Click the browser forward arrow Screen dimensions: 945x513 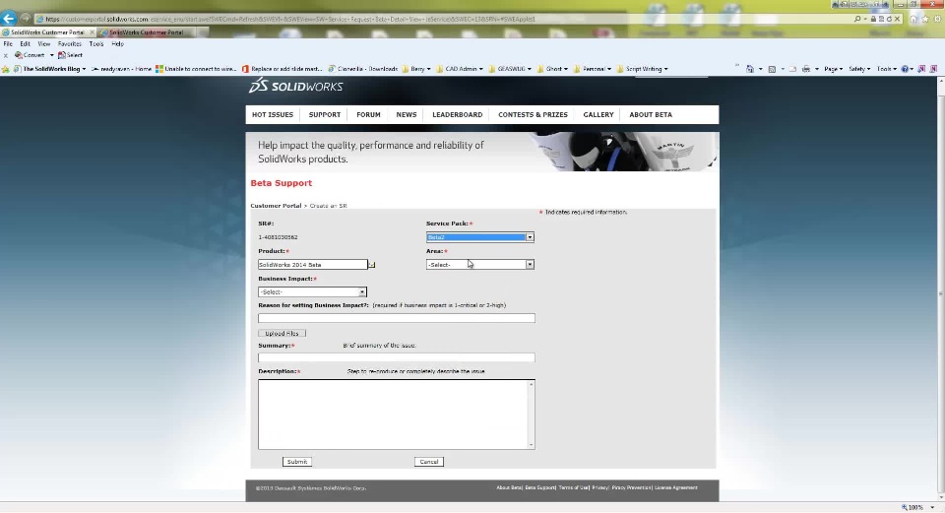[26, 19]
